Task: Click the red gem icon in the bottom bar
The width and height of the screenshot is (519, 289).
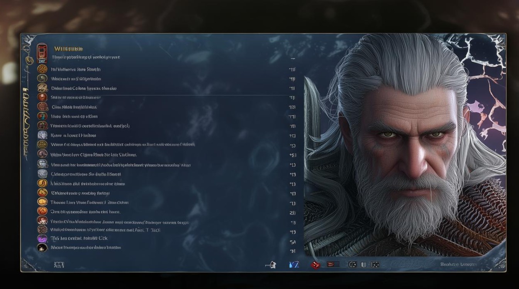Action: click(316, 265)
